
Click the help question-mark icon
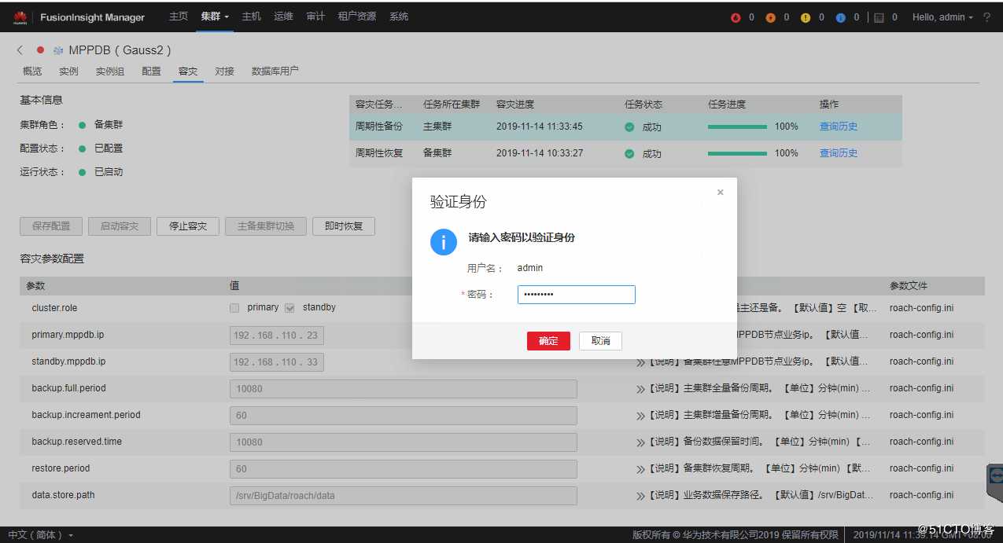pyautogui.click(x=987, y=17)
